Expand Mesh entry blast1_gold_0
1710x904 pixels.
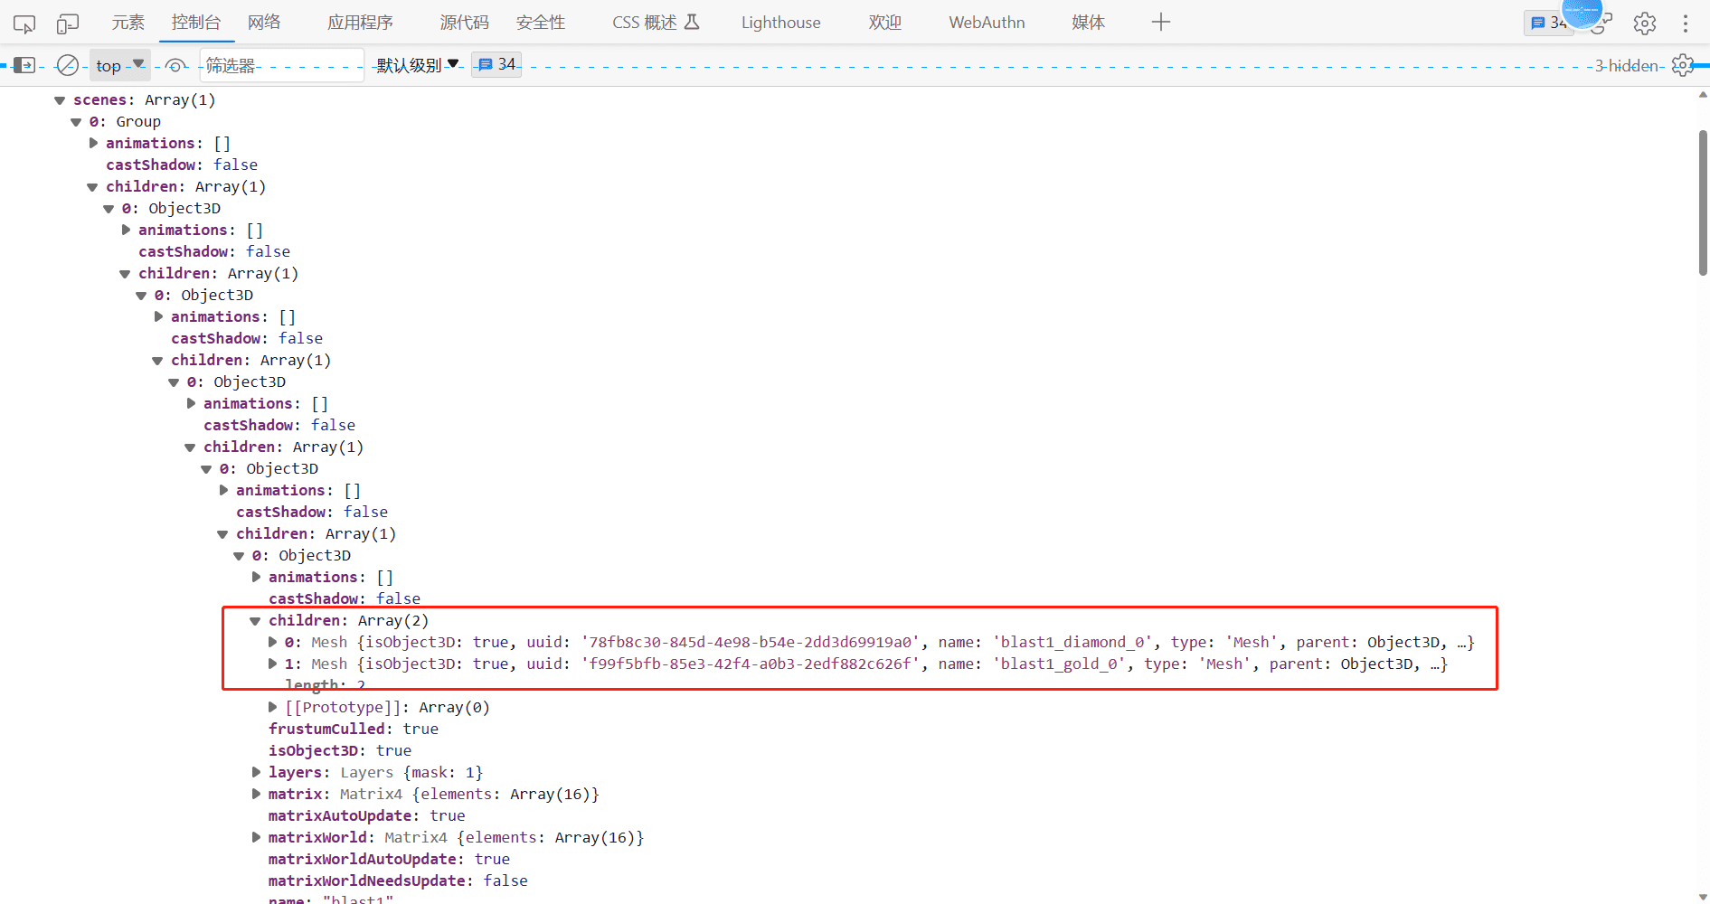(x=272, y=664)
